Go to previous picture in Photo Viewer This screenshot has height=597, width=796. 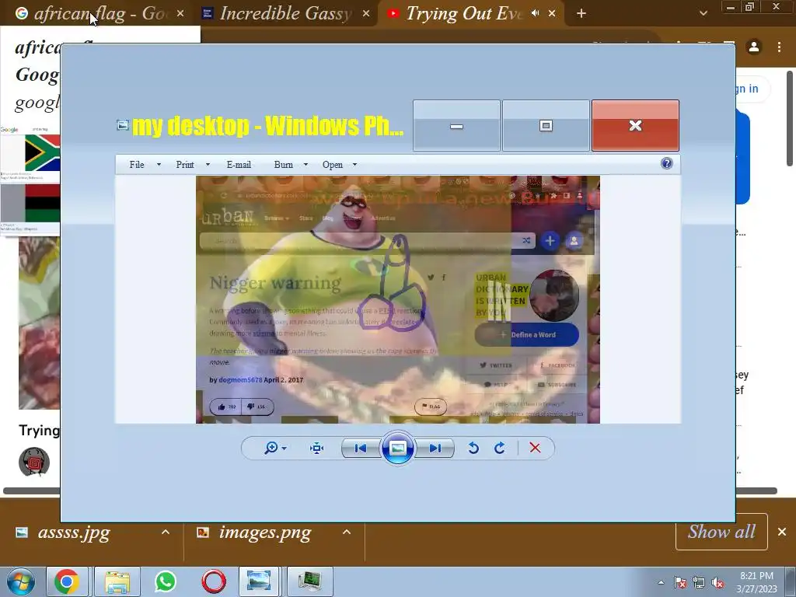[x=361, y=448]
